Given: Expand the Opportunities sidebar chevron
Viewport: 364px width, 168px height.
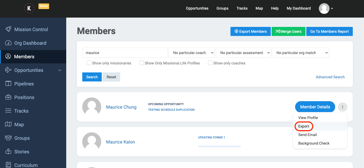Looking at the screenshot, I should pyautogui.click(x=60, y=70).
